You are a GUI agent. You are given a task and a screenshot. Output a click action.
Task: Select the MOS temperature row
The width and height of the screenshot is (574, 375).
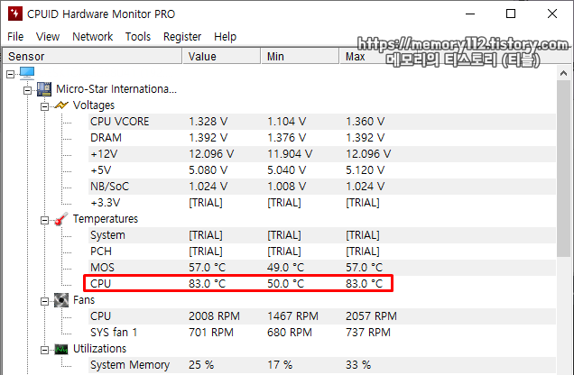pos(322,268)
